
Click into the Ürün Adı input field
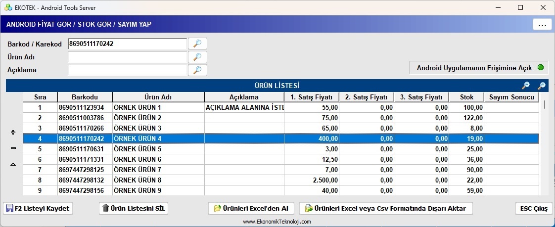127,57
